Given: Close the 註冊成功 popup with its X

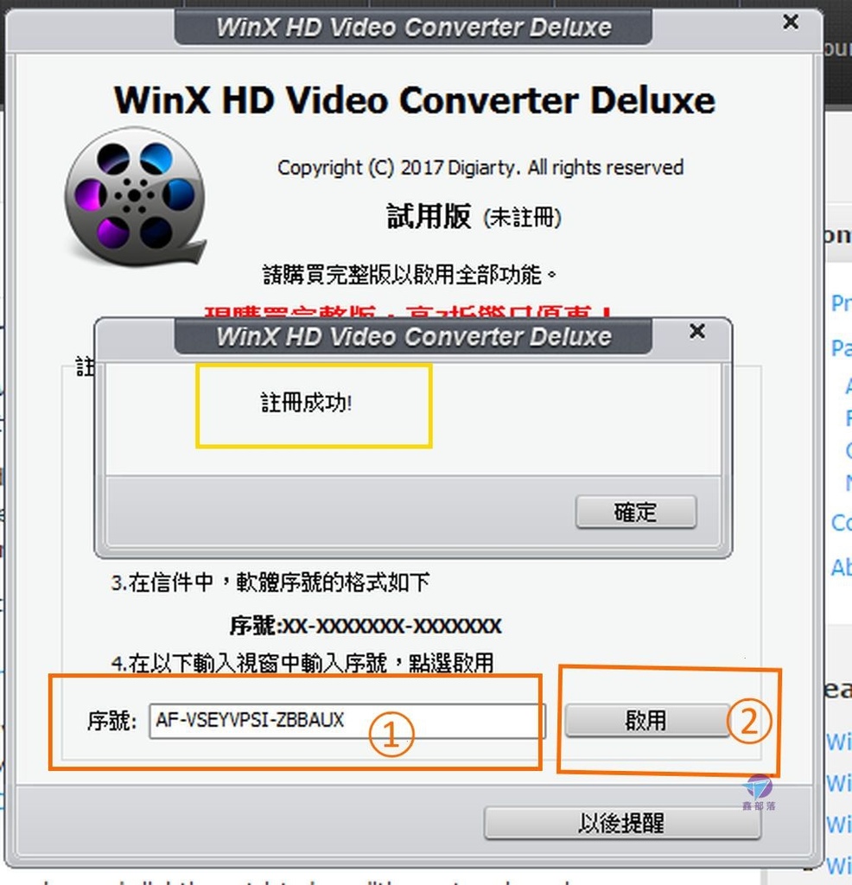Looking at the screenshot, I should pos(697,331).
